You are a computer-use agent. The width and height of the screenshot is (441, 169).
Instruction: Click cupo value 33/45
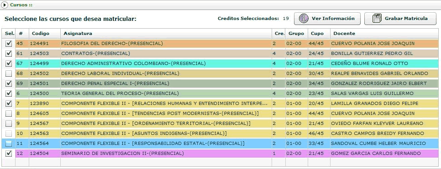pos(316,144)
